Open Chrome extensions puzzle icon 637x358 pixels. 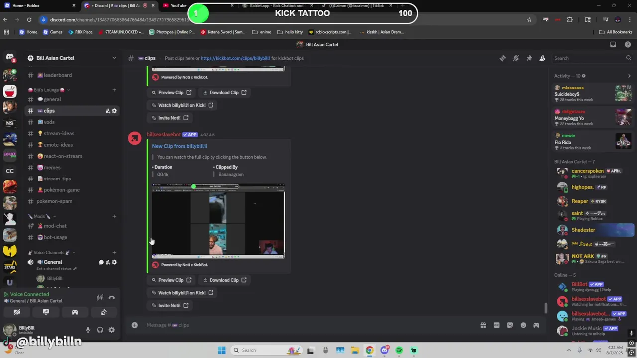point(570,20)
